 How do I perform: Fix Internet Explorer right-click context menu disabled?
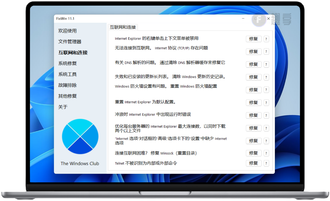(x=254, y=39)
